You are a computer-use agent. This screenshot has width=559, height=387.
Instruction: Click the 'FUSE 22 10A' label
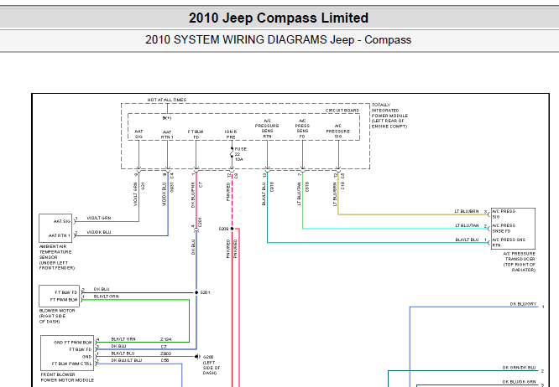[240, 154]
